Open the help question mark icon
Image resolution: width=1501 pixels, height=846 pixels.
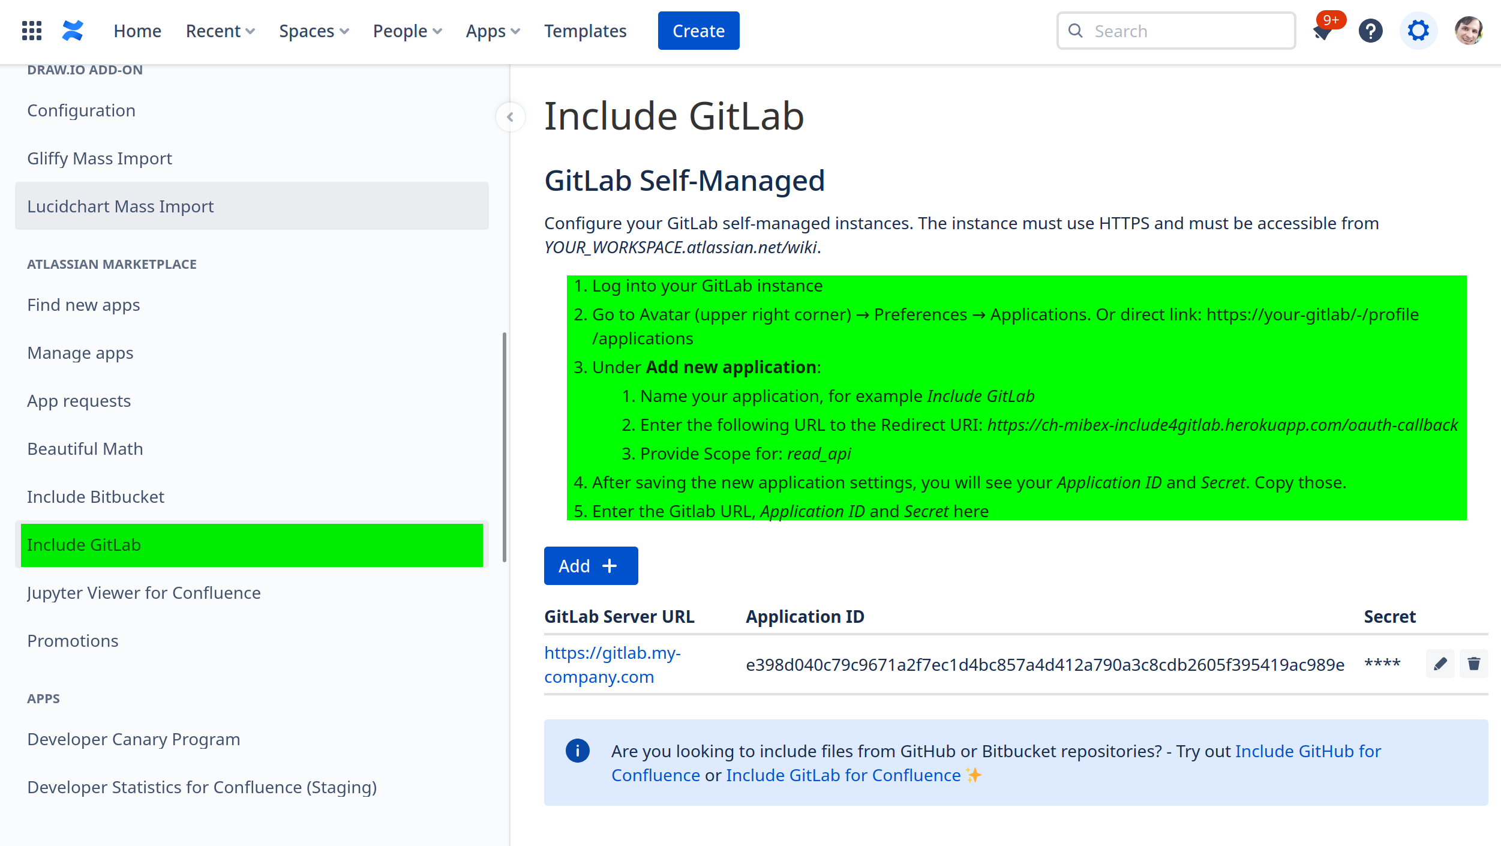tap(1370, 31)
